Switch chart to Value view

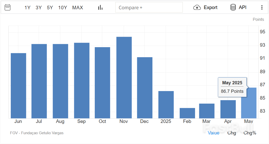pos(213,133)
